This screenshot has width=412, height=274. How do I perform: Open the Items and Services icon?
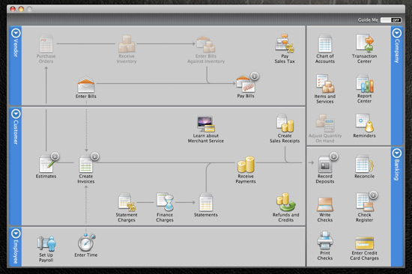coord(325,84)
